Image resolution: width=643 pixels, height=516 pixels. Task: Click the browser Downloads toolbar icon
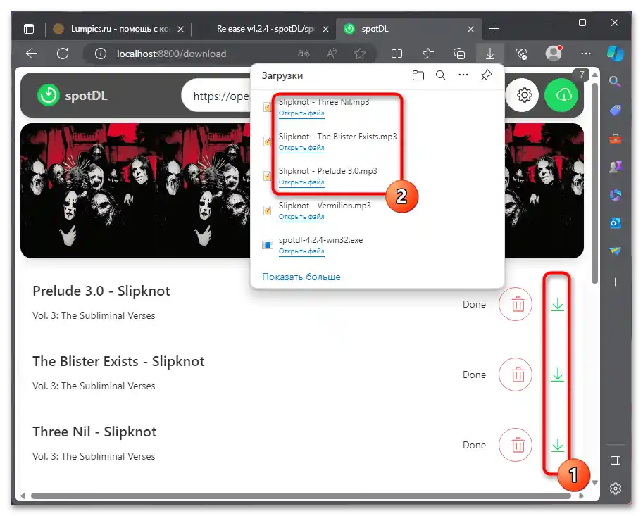click(x=490, y=54)
